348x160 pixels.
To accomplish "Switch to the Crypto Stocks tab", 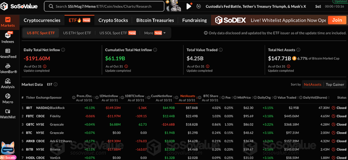I will click(x=113, y=20).
